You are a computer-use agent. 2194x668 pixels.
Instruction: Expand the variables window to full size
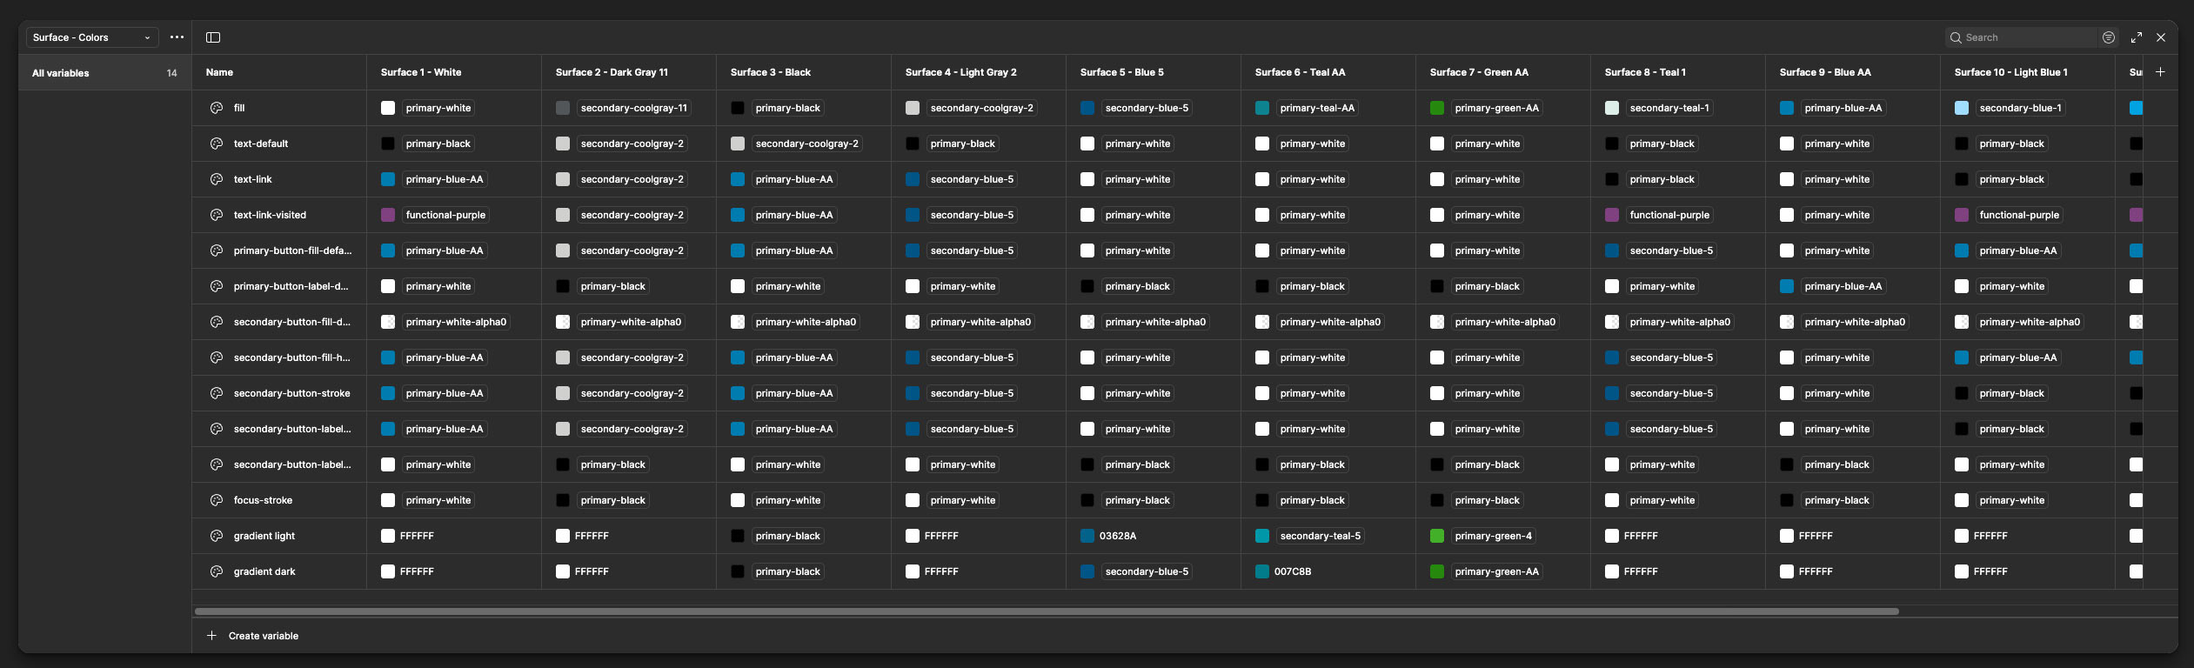(x=2137, y=37)
